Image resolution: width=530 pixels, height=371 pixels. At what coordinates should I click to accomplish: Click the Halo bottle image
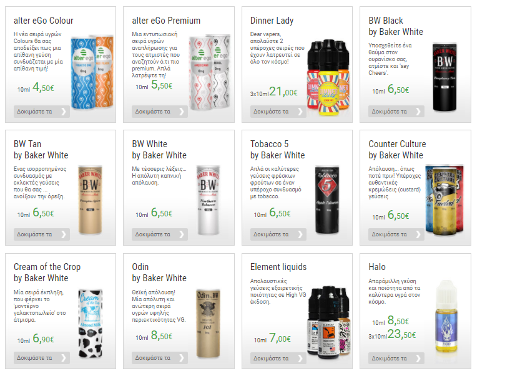pyautogui.click(x=446, y=317)
